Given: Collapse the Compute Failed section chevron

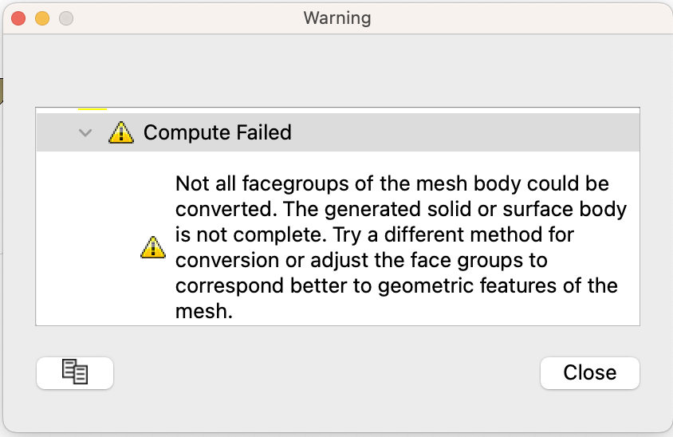Looking at the screenshot, I should 86,132.
